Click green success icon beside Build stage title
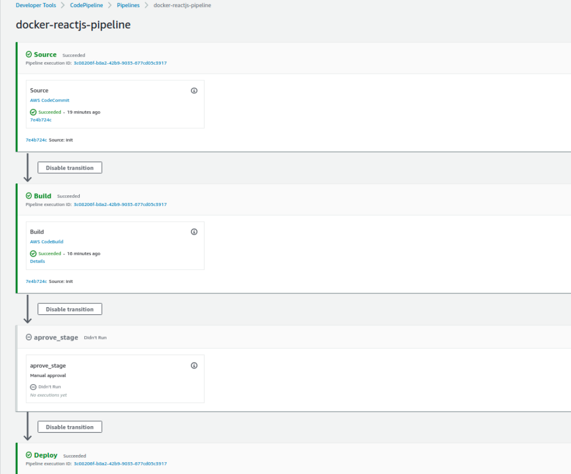 click(x=29, y=196)
